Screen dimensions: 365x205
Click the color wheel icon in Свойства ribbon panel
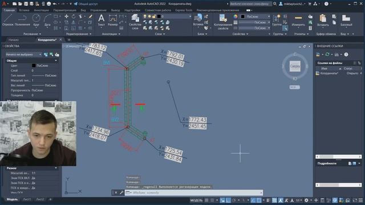tap(236, 17)
